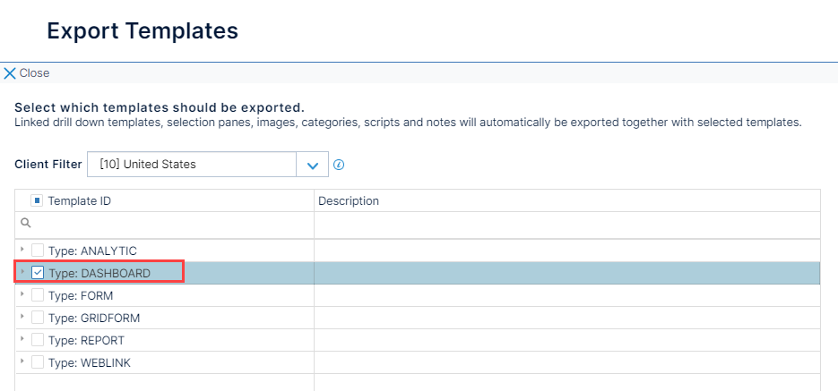This screenshot has width=838, height=391.
Task: Focus the Template ID search filter field
Action: click(x=165, y=225)
